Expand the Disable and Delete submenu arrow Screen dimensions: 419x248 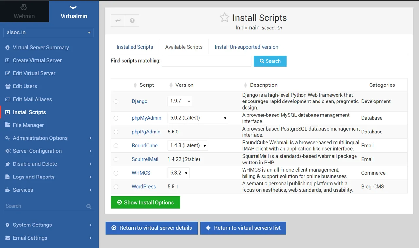[x=90, y=164]
